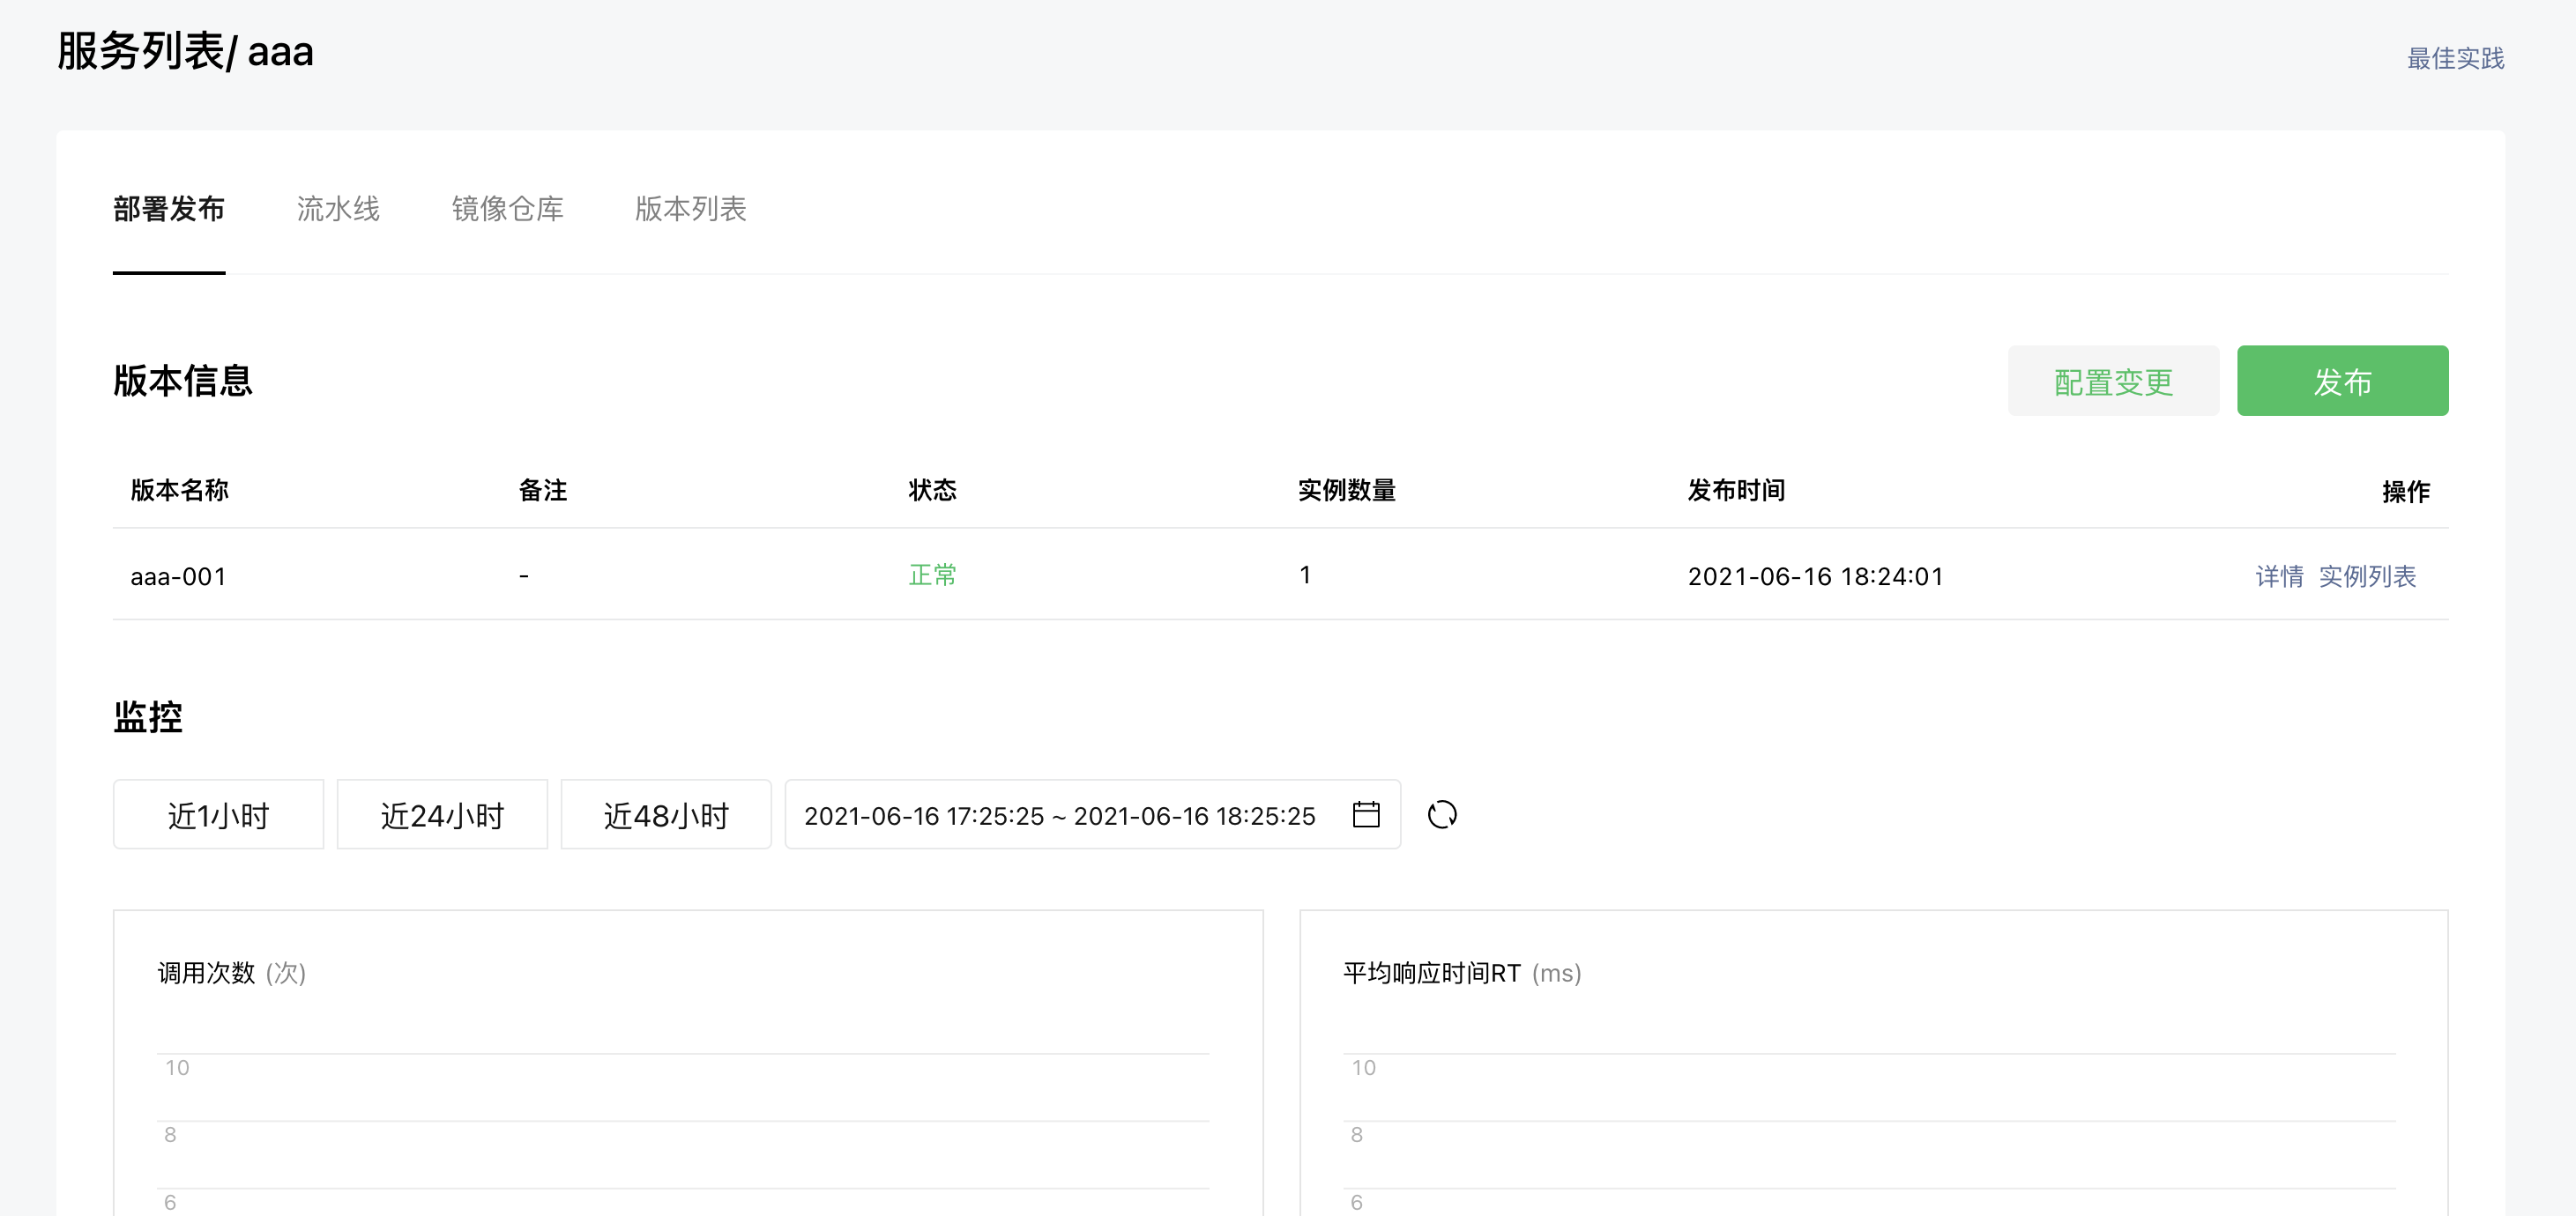The image size is (2576, 1216).
Task: Choose the 近24小时 time range
Action: click(442, 814)
